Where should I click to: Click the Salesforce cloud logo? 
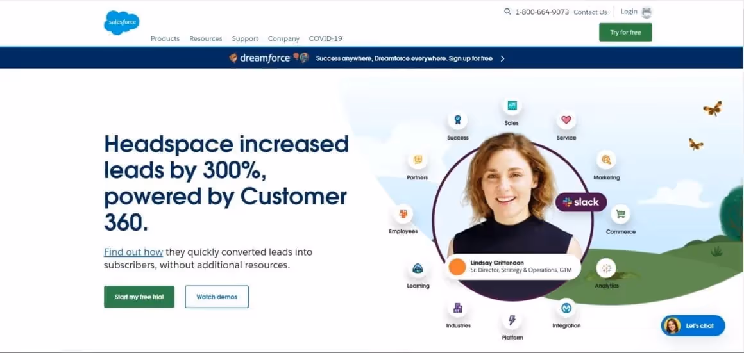coord(121,22)
